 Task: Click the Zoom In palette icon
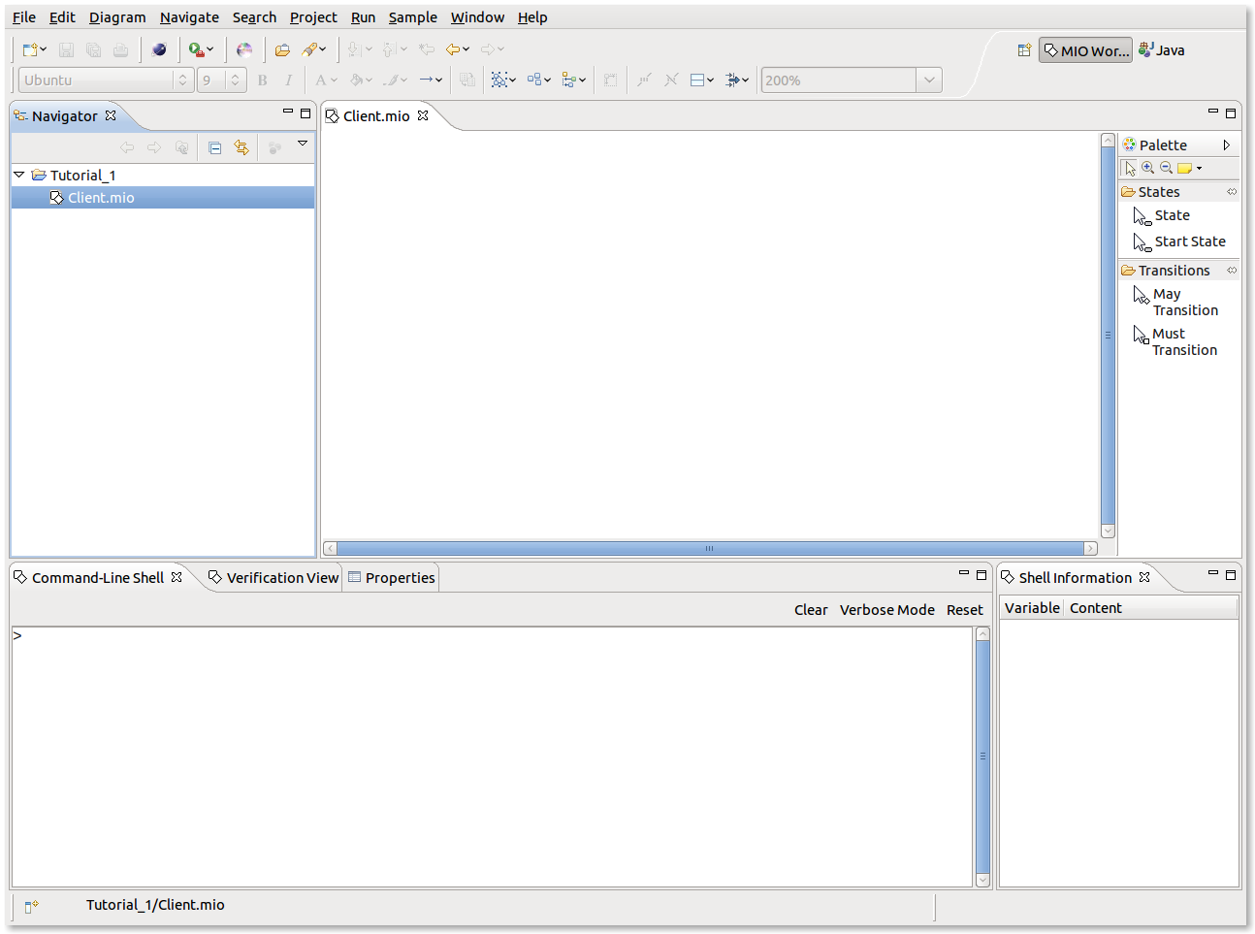(1148, 168)
